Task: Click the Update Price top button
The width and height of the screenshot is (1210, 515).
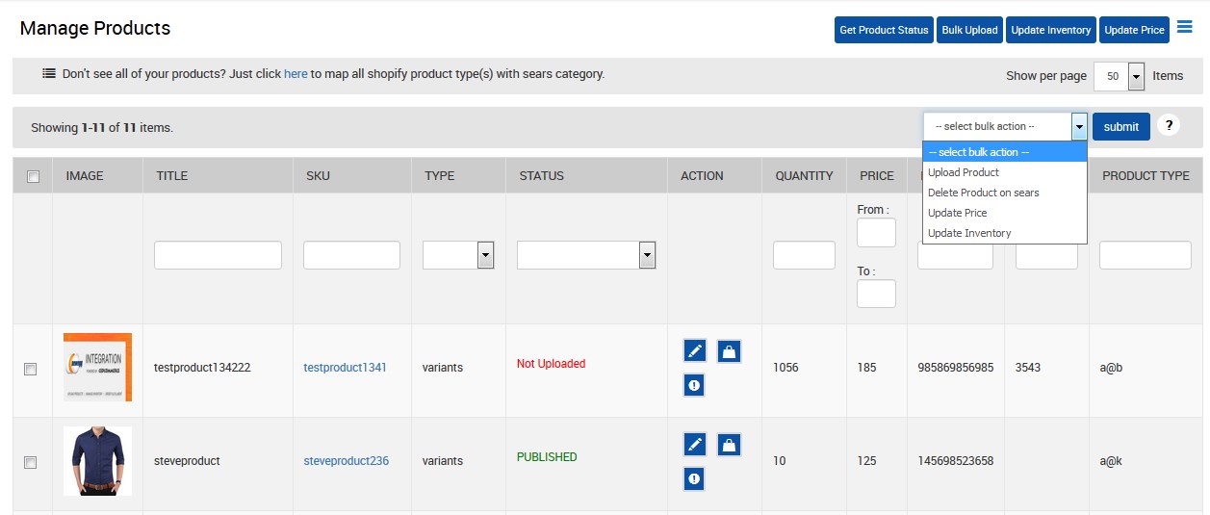Action: click(1134, 30)
